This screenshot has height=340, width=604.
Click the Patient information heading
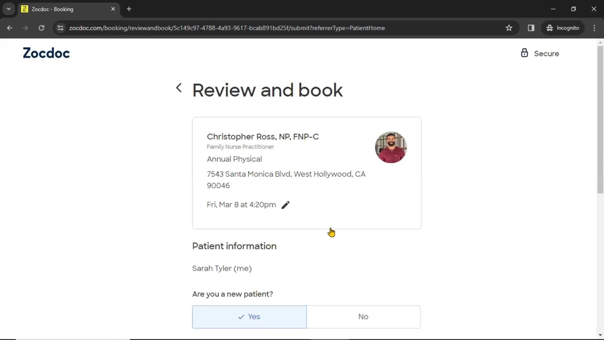tap(234, 246)
